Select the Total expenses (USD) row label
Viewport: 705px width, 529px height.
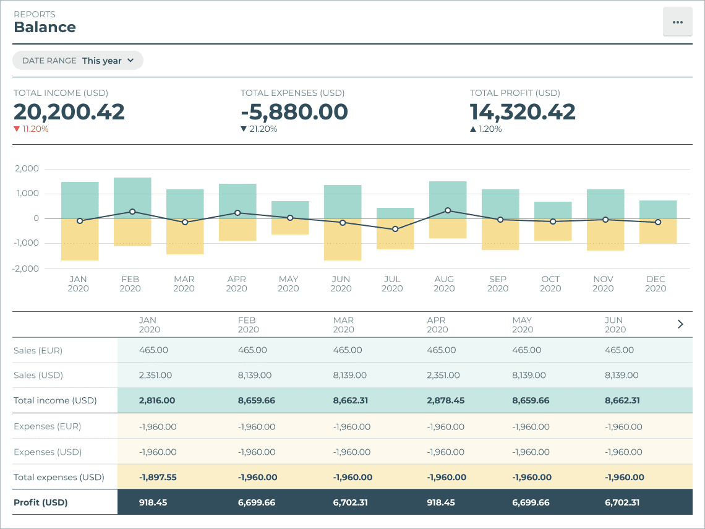point(59,477)
